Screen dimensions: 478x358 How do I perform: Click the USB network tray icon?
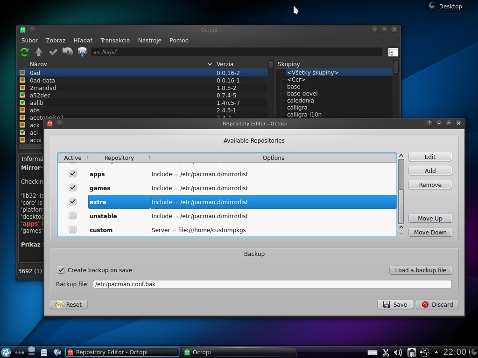point(425,352)
